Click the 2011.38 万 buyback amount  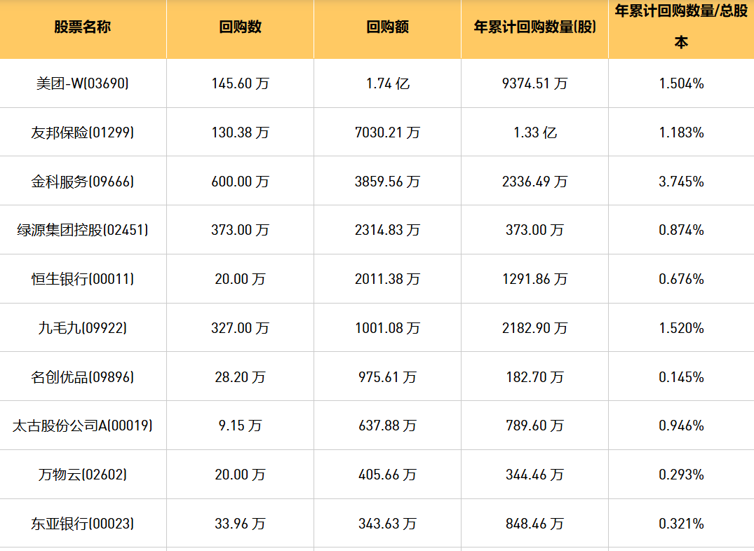pyautogui.click(x=388, y=279)
